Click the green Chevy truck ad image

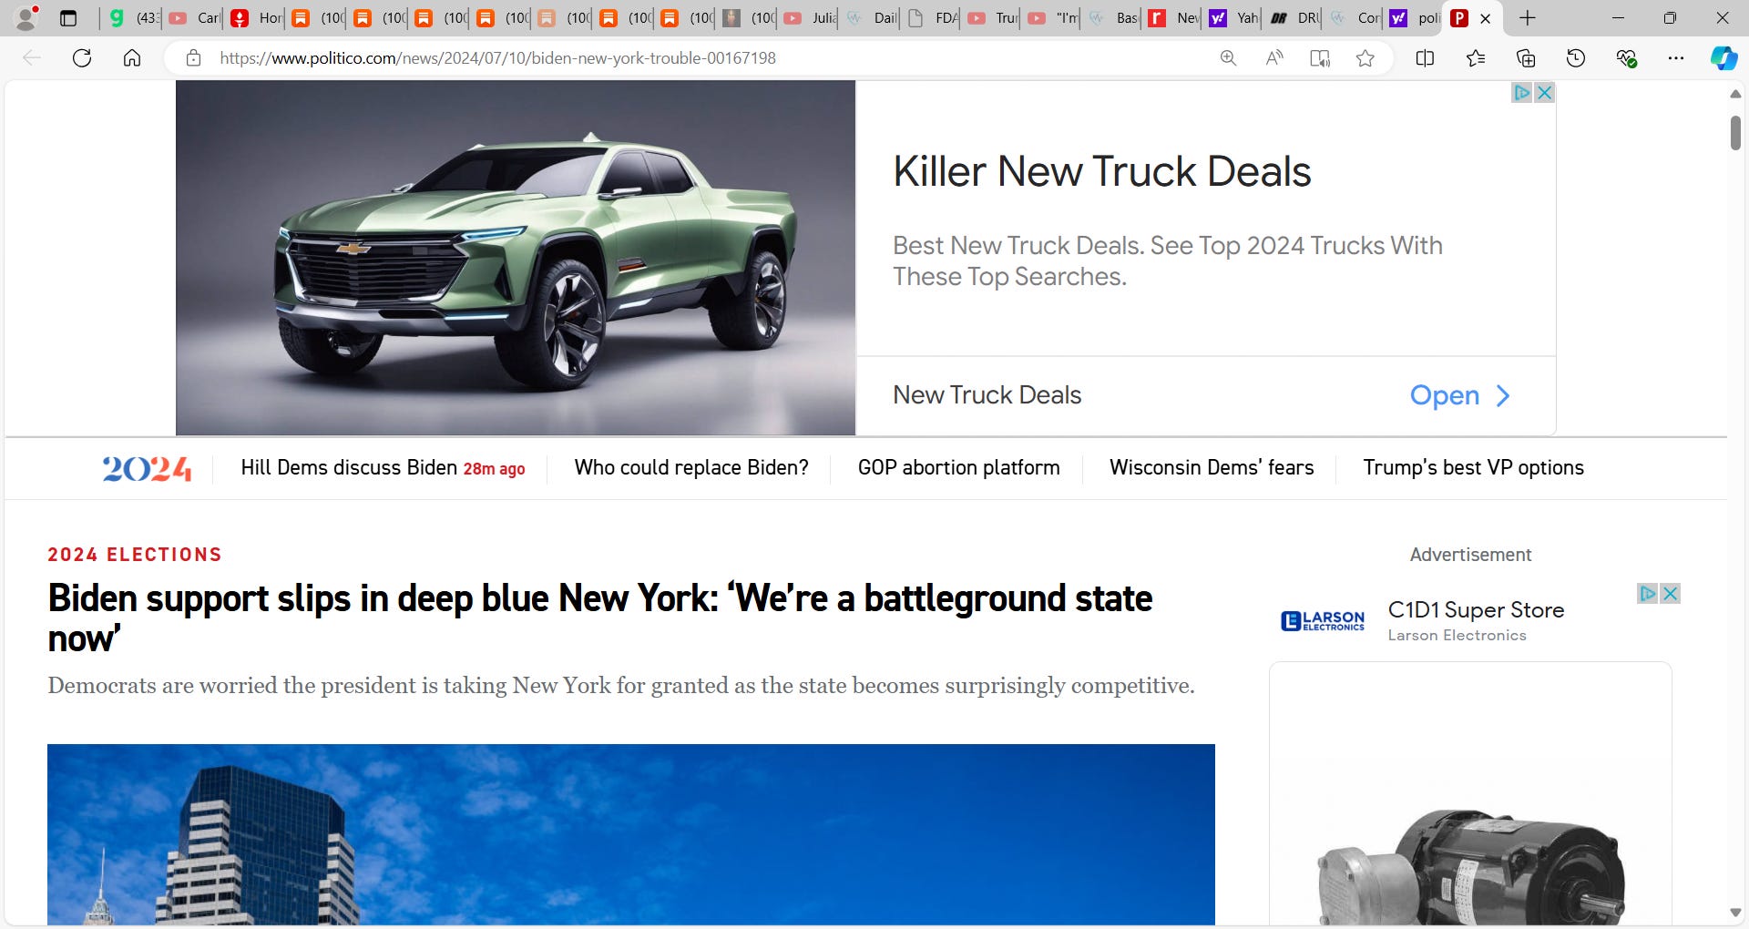[516, 258]
